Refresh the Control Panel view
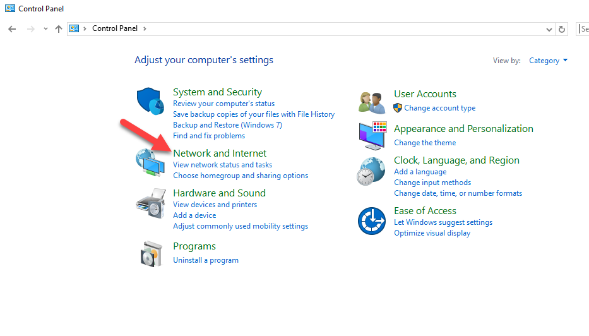 562,29
